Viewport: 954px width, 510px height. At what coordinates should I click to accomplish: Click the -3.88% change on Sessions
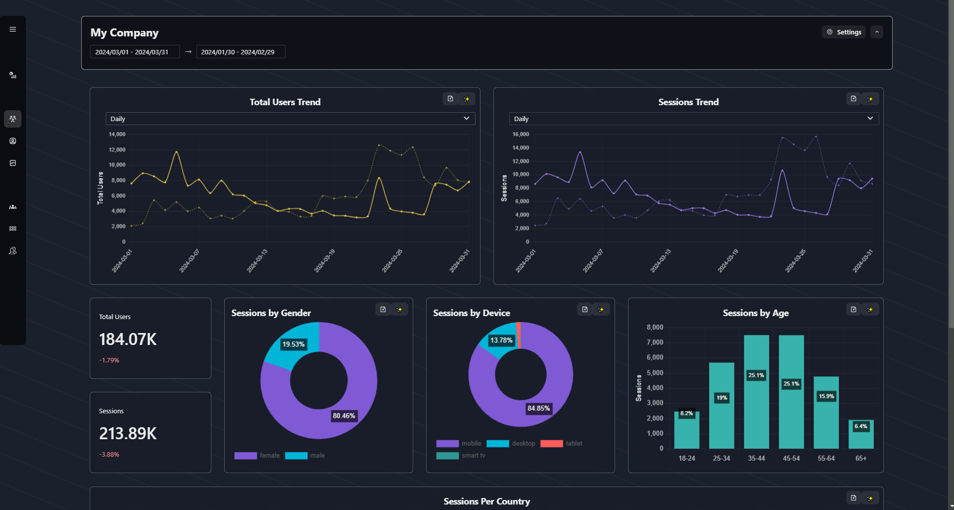pos(109,454)
